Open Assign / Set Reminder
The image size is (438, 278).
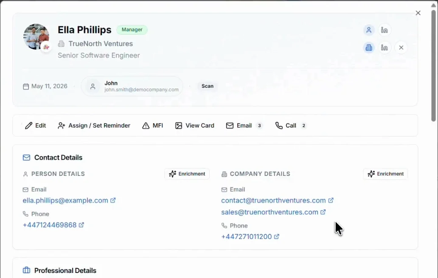pos(94,125)
